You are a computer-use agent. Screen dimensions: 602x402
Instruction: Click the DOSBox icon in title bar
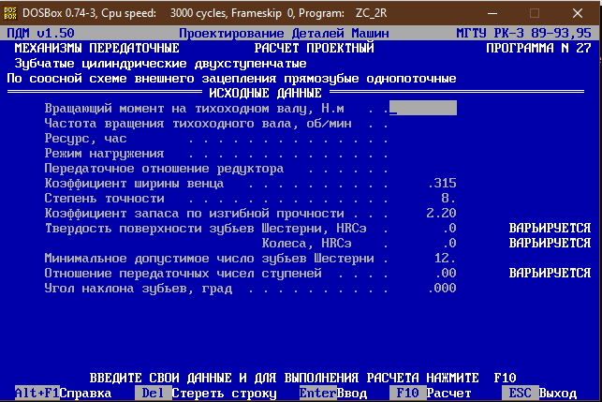coord(10,13)
